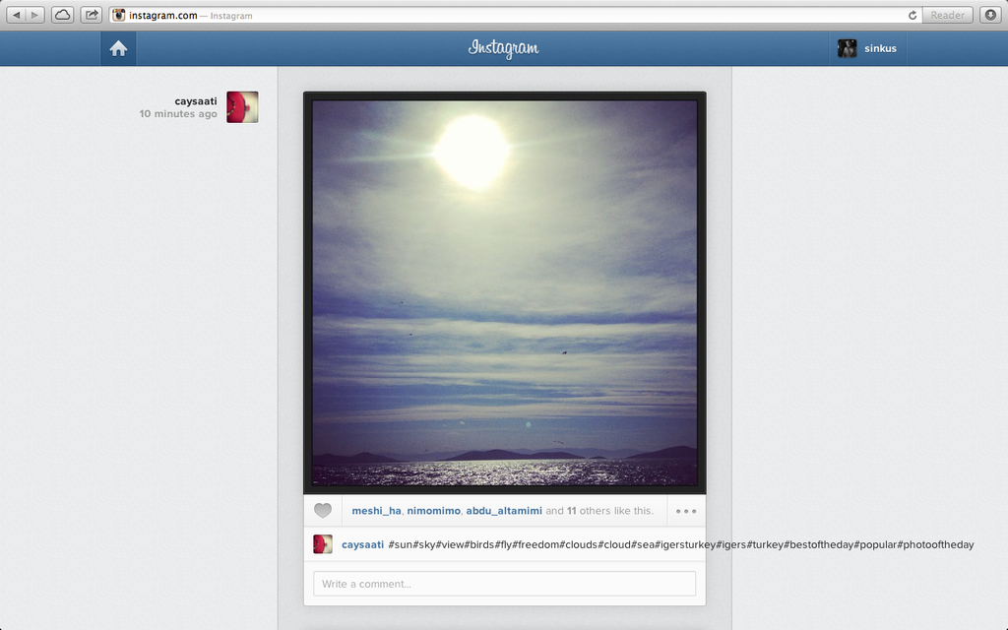
Task: Click Safari back navigation arrow
Action: click(17, 15)
